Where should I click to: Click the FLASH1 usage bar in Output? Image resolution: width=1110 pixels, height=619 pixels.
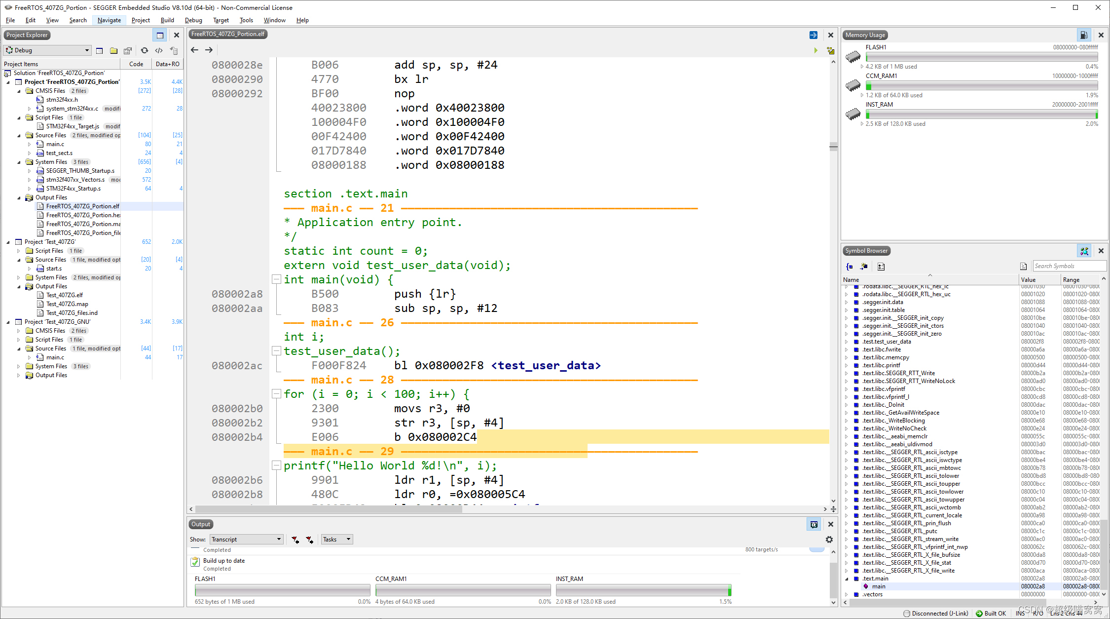click(282, 590)
